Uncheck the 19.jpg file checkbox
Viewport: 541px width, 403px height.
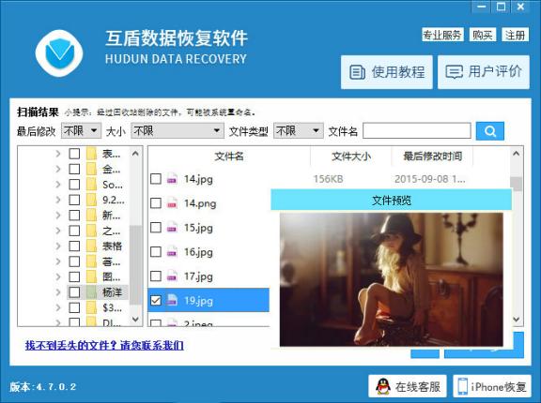coord(156,301)
